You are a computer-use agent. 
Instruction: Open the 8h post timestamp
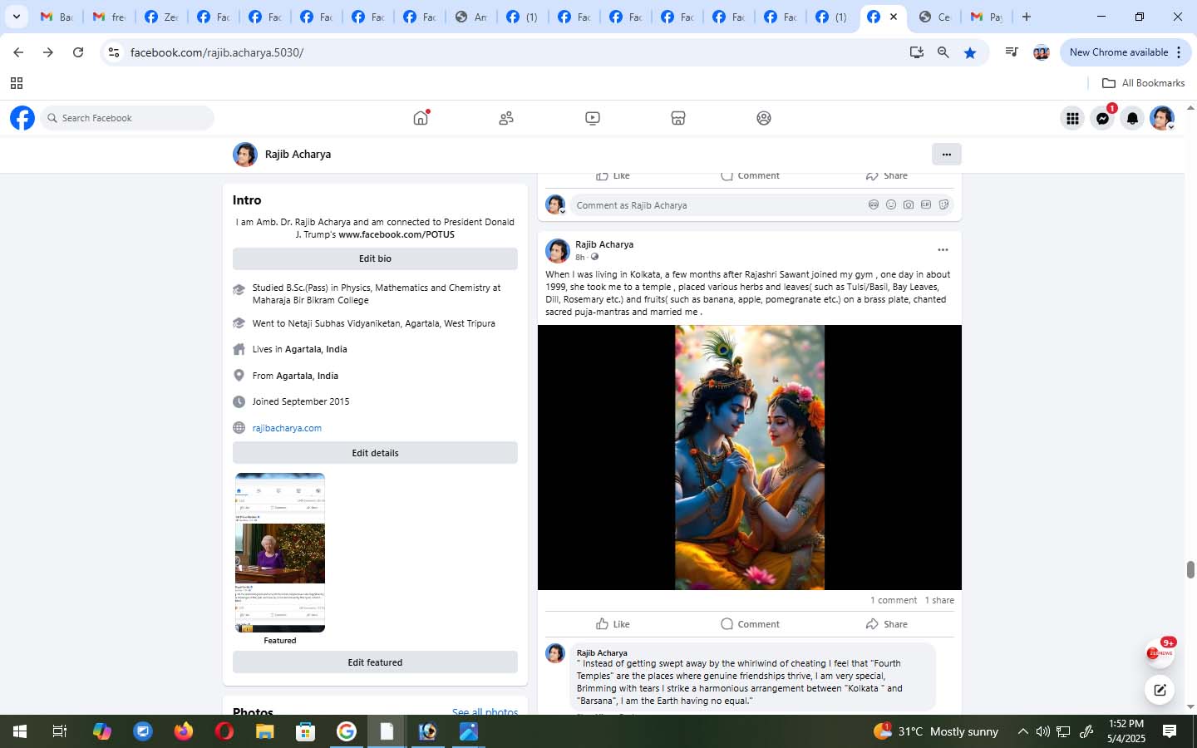[x=580, y=257]
